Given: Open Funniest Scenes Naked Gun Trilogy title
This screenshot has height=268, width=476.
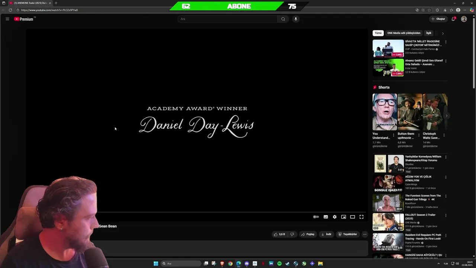Looking at the screenshot, I should tap(423, 197).
